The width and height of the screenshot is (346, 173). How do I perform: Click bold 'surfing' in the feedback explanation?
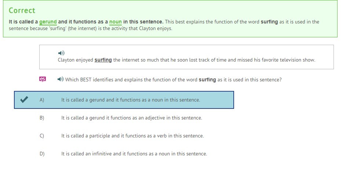click(269, 22)
